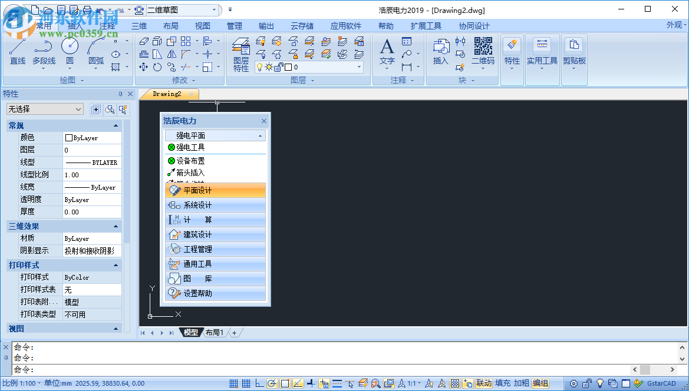Click the annotation scale icon in status bar
689x391 pixels.
(401, 383)
